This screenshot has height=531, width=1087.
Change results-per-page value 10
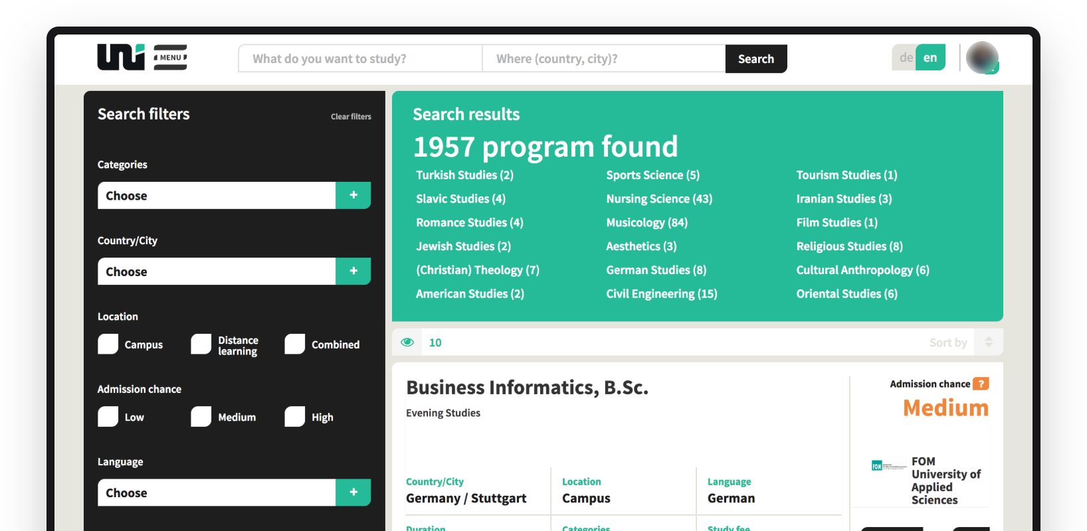435,342
